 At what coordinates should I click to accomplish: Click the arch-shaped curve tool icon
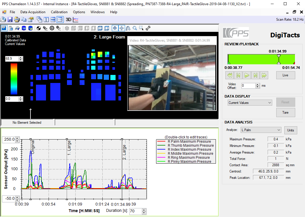[x=128, y=28]
